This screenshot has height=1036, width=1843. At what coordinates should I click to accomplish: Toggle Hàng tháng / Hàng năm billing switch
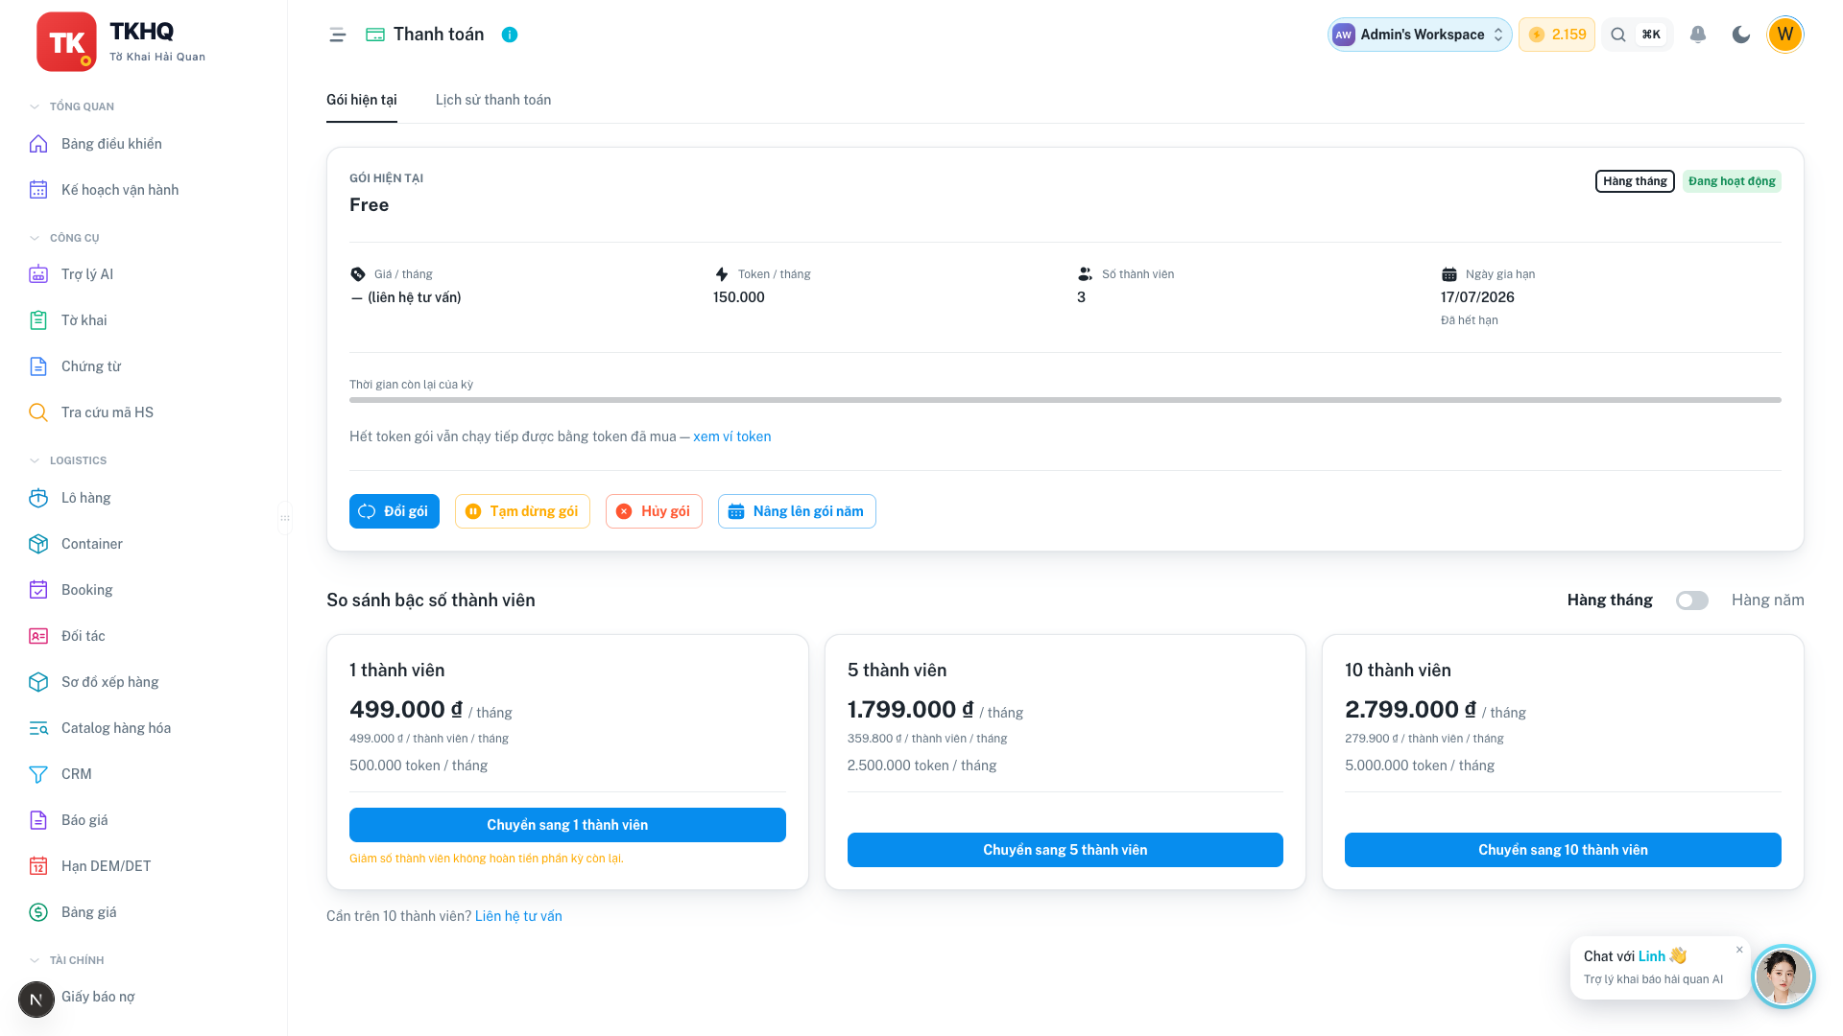(x=1692, y=600)
